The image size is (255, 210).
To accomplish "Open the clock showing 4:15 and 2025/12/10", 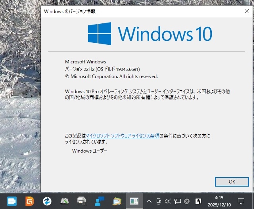I will pos(219,201).
